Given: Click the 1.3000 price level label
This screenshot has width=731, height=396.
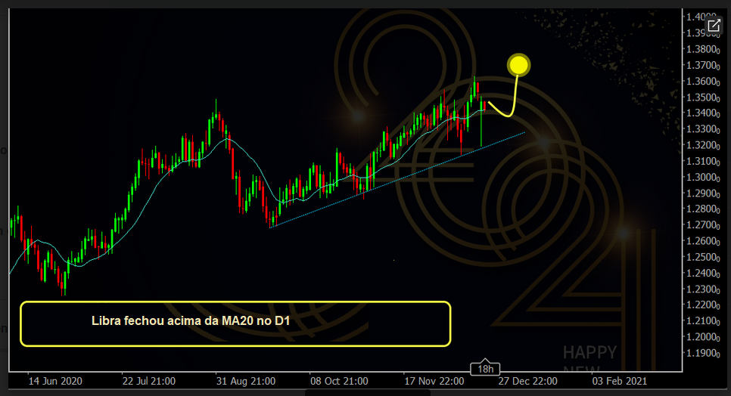Looking at the screenshot, I should (x=702, y=178).
